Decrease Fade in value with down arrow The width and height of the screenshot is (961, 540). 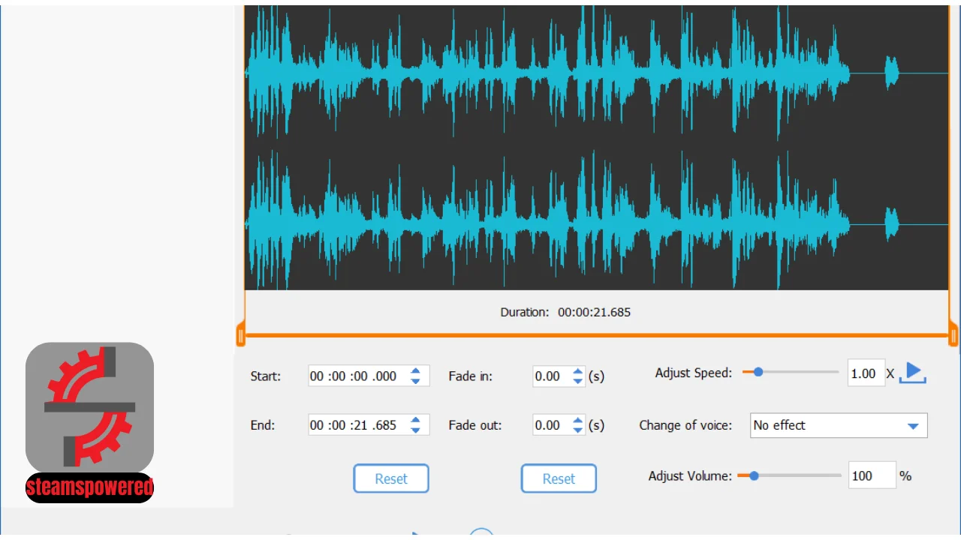tap(577, 381)
